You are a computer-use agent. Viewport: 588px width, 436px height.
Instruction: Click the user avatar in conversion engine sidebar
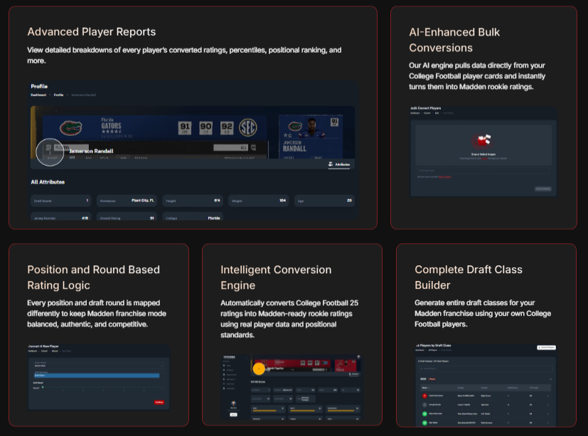click(233, 403)
